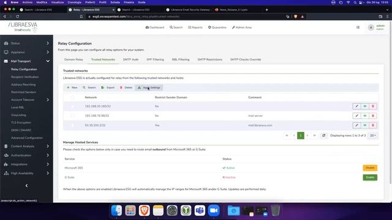Open Recipient Verification in sidebar
The width and height of the screenshot is (392, 220).
coord(24,77)
